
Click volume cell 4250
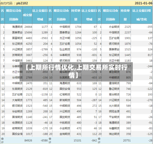pyautogui.click(x=29, y=44)
